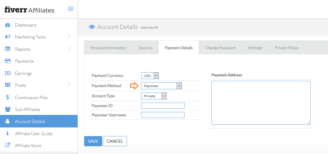Select the Payment Details tab
The image size is (328, 154).
click(179, 48)
